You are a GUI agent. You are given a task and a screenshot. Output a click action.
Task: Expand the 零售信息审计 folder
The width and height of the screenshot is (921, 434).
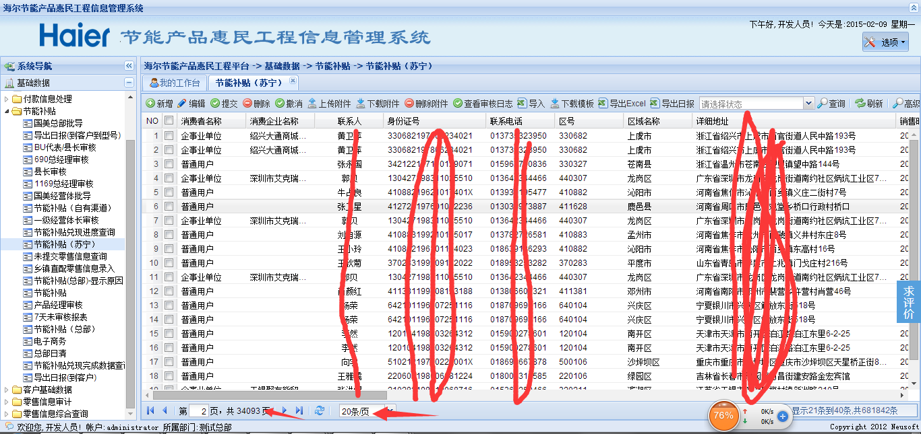7,402
